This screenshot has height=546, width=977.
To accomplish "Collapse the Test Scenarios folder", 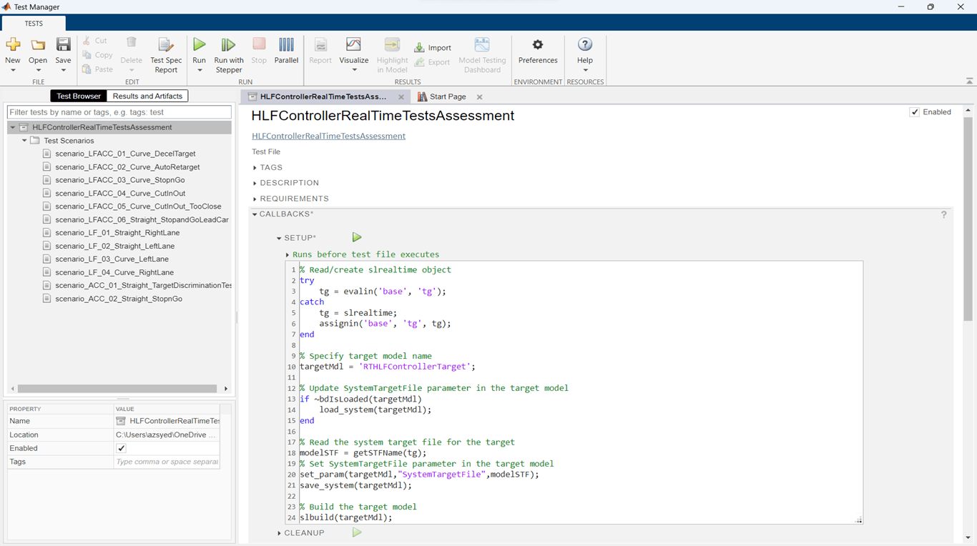I will click(x=24, y=141).
